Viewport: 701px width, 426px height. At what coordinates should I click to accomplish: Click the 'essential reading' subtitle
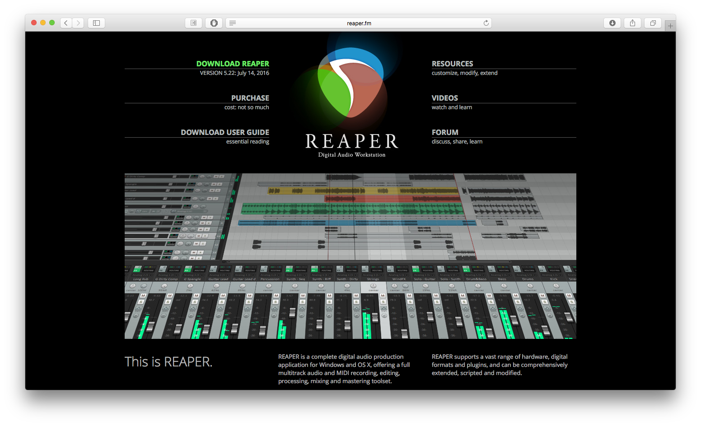pos(248,142)
